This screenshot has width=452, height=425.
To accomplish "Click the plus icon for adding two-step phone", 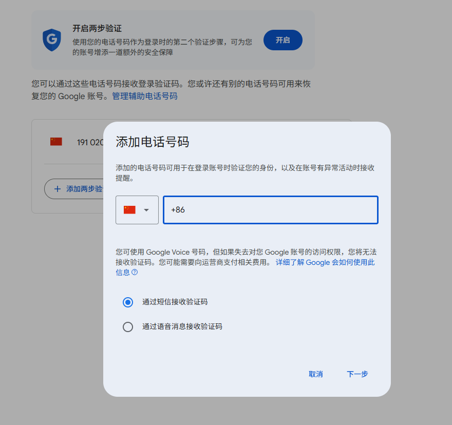I will 58,189.
